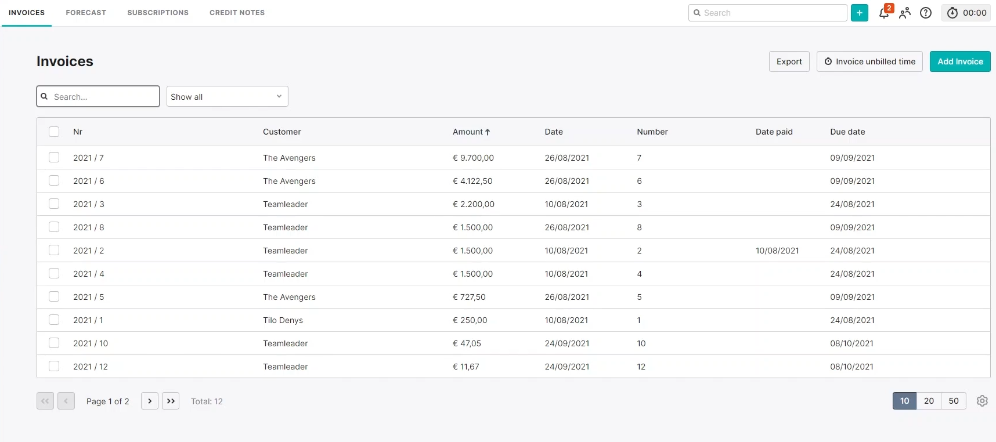This screenshot has height=442, width=996.
Task: Switch to the Forecast tab
Action: pos(86,13)
